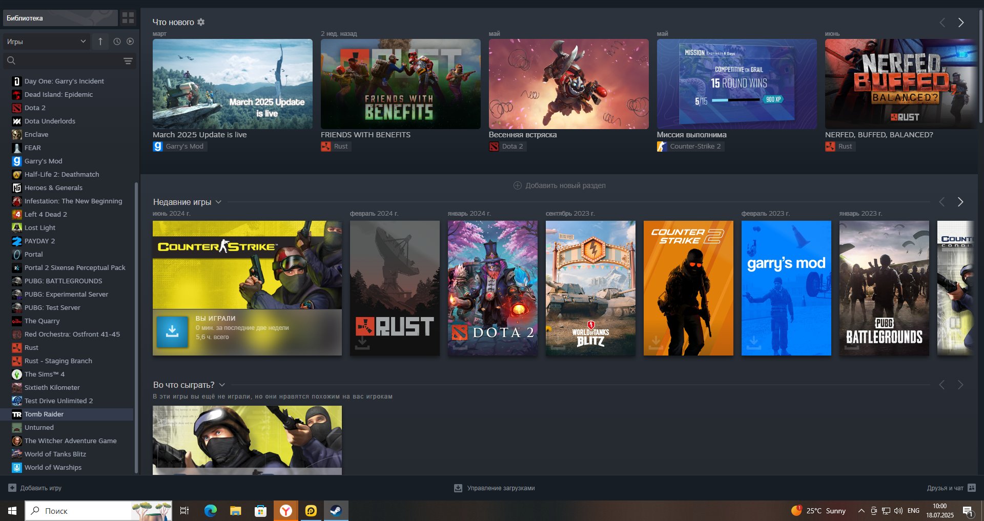This screenshot has width=984, height=521.
Task: Open Миссия выполнима news card
Action: [x=737, y=84]
